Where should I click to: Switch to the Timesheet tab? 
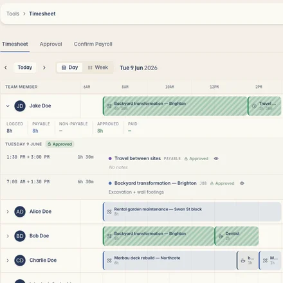point(15,44)
